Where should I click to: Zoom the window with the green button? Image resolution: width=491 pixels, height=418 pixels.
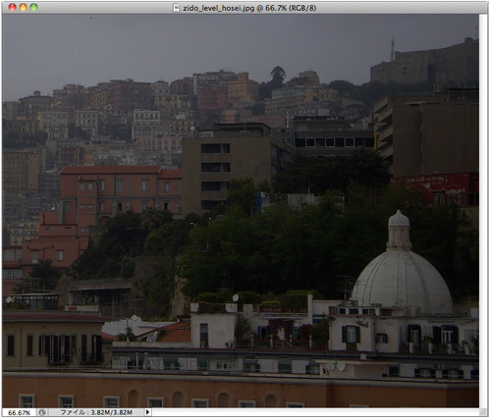pos(33,7)
